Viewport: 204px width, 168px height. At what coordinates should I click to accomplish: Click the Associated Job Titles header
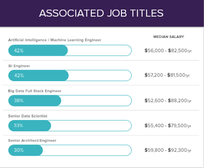coord(101,13)
